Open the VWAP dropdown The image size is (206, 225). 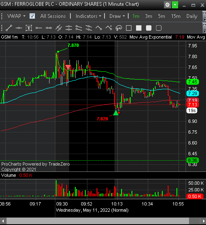pos(16,16)
